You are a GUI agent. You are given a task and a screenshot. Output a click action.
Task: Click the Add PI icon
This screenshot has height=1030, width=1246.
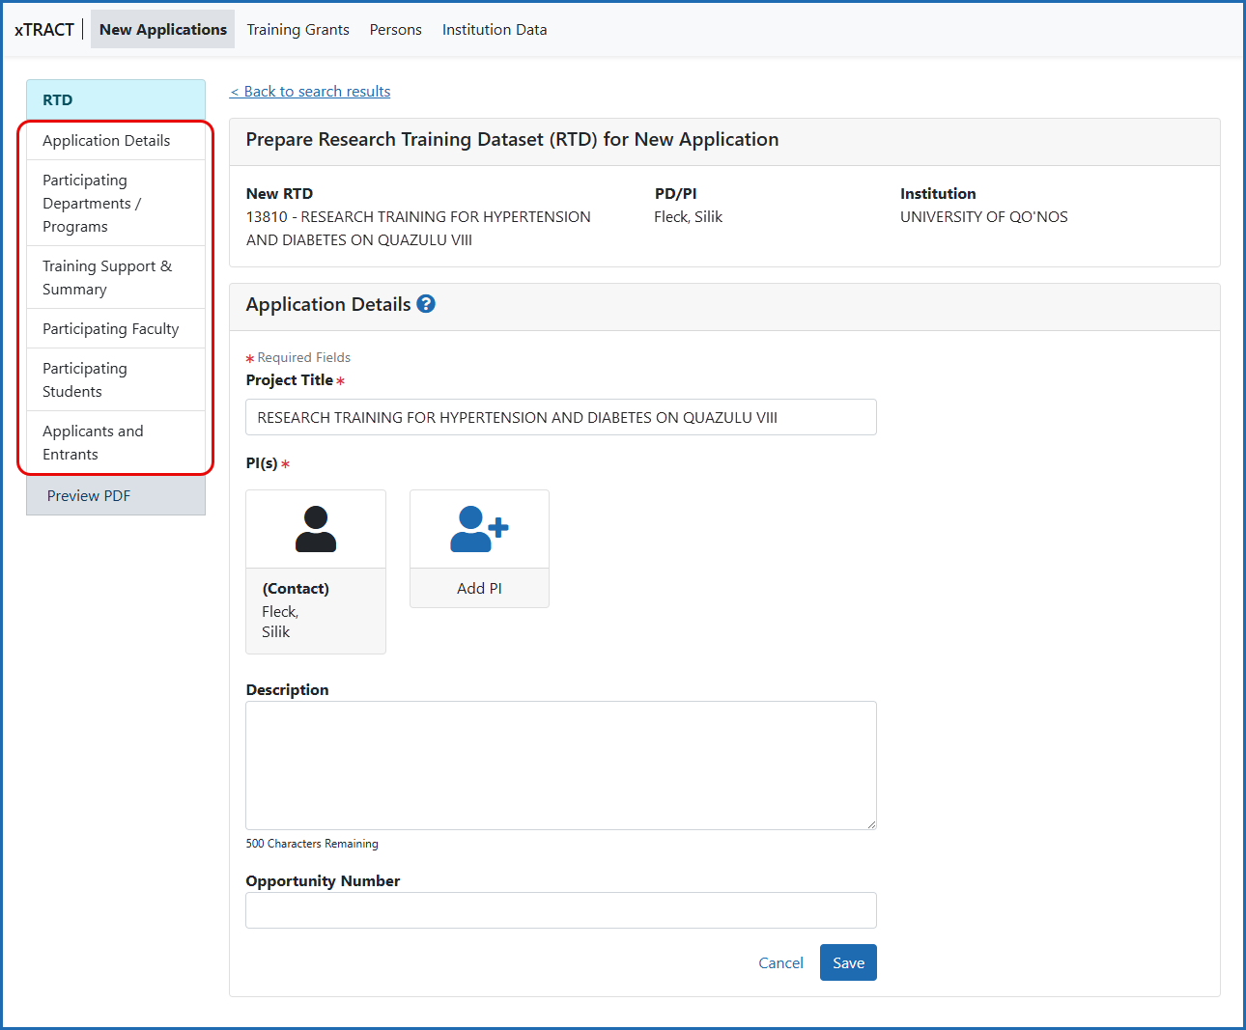tap(479, 528)
